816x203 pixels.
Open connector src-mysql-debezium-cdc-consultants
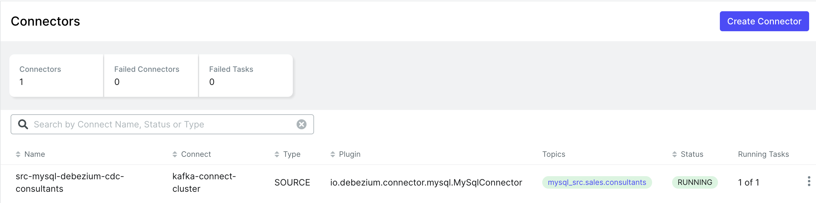(x=70, y=182)
